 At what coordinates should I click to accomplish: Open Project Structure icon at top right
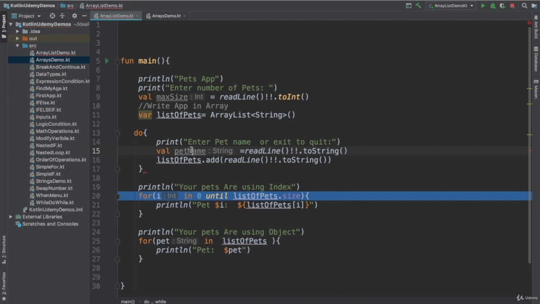coord(534,6)
